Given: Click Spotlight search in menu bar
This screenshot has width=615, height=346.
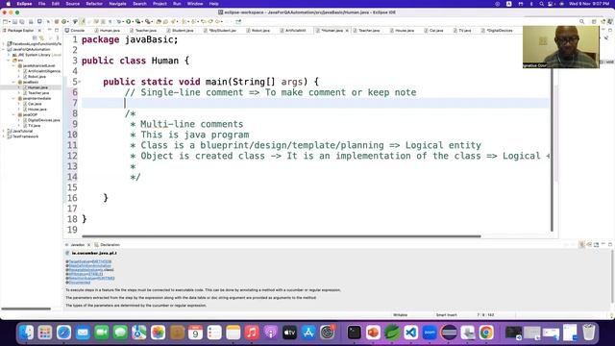Looking at the screenshot, I should point(541,4).
